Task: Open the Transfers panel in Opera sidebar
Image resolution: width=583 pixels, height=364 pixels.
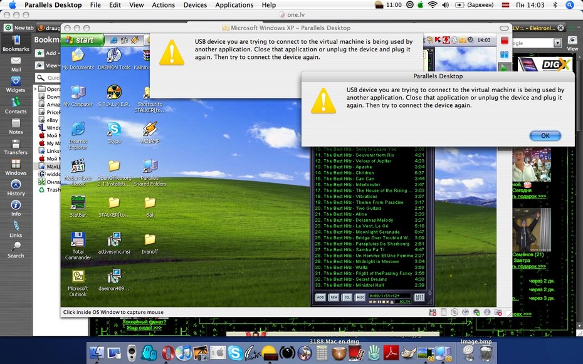Action: [16, 147]
